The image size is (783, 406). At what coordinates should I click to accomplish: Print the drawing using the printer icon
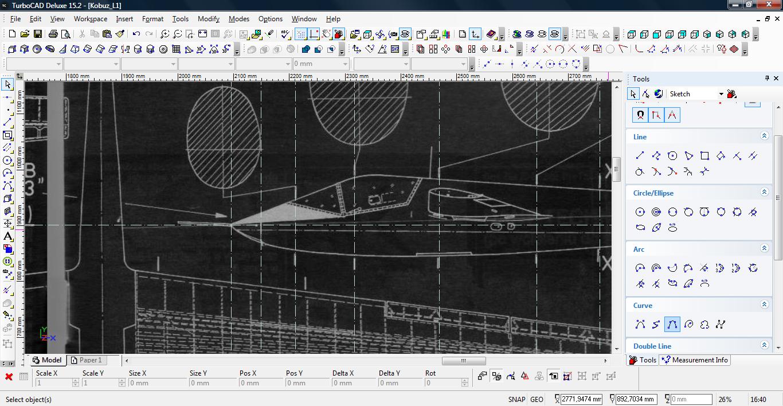(x=54, y=34)
